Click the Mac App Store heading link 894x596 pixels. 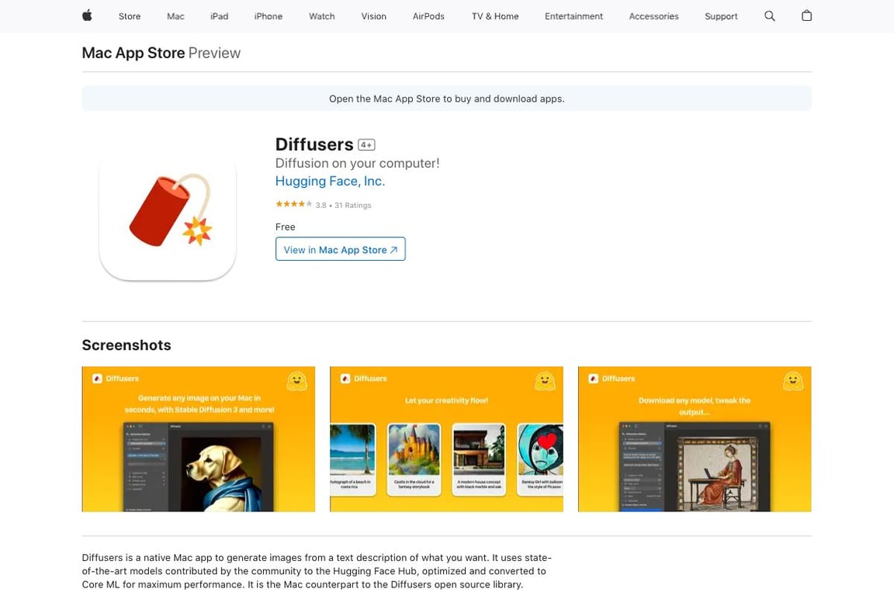[x=133, y=53]
